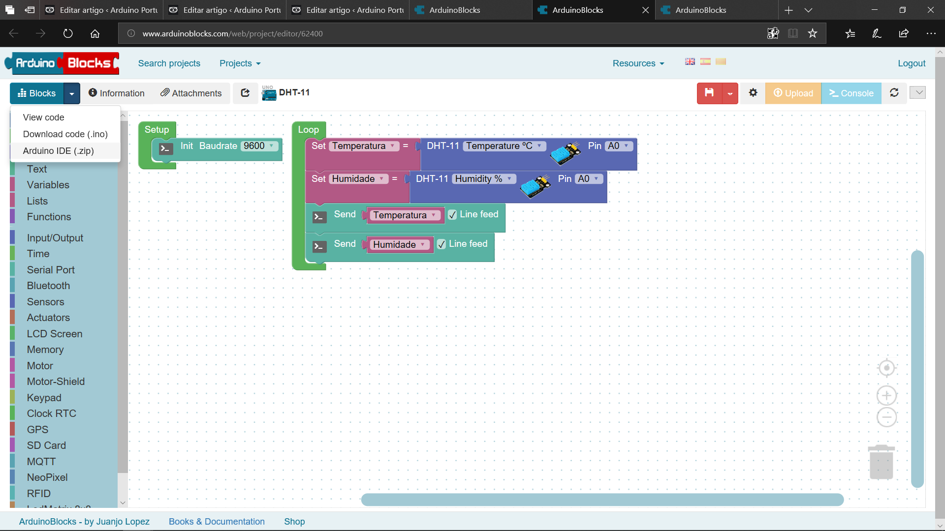Click the red save project icon
Screen dimensions: 945x531
tap(709, 93)
